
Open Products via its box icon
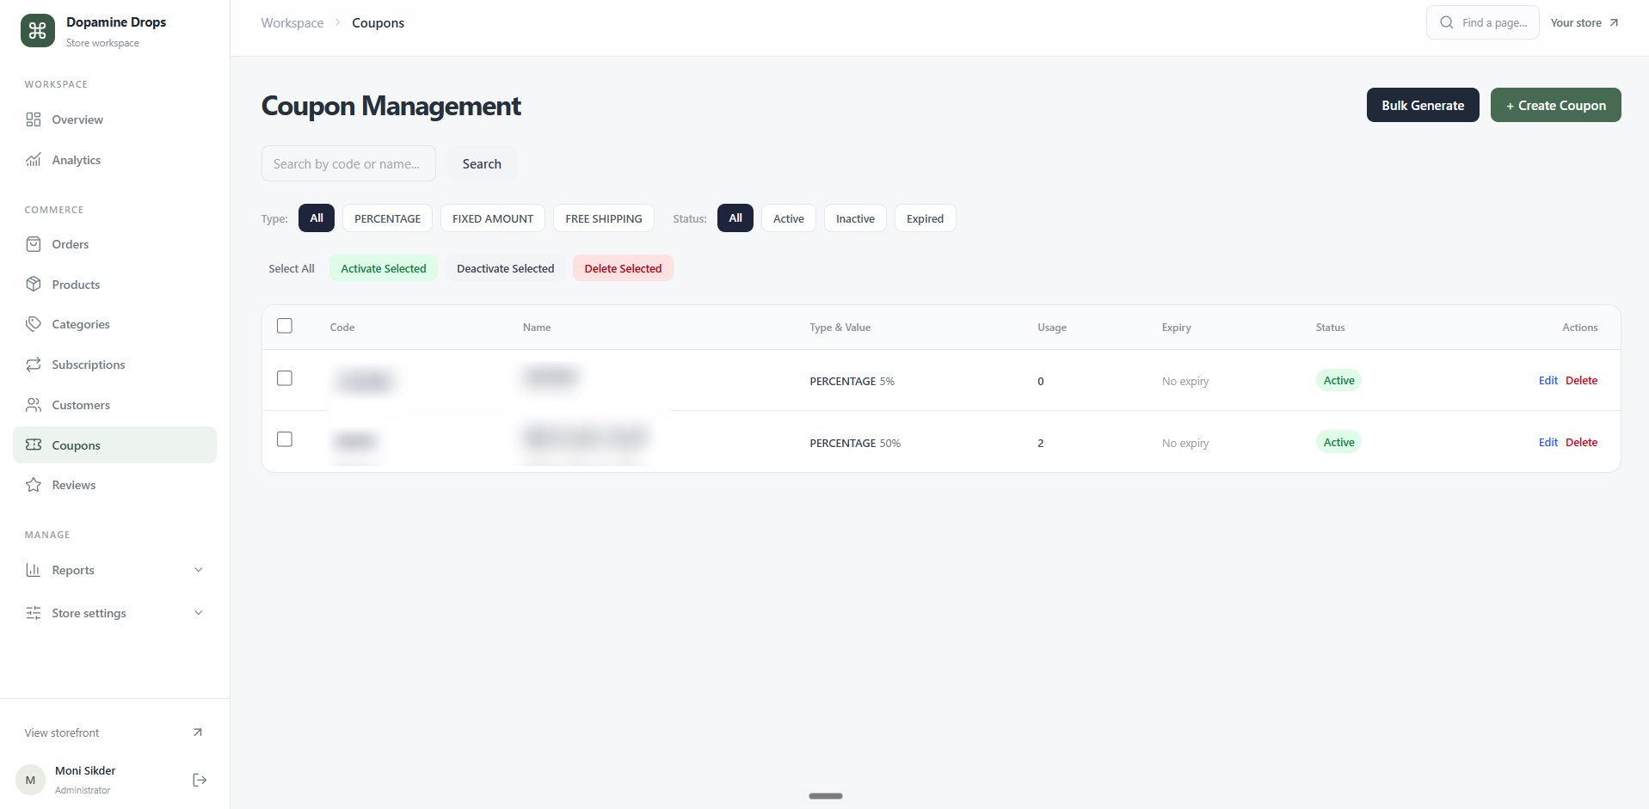click(34, 285)
